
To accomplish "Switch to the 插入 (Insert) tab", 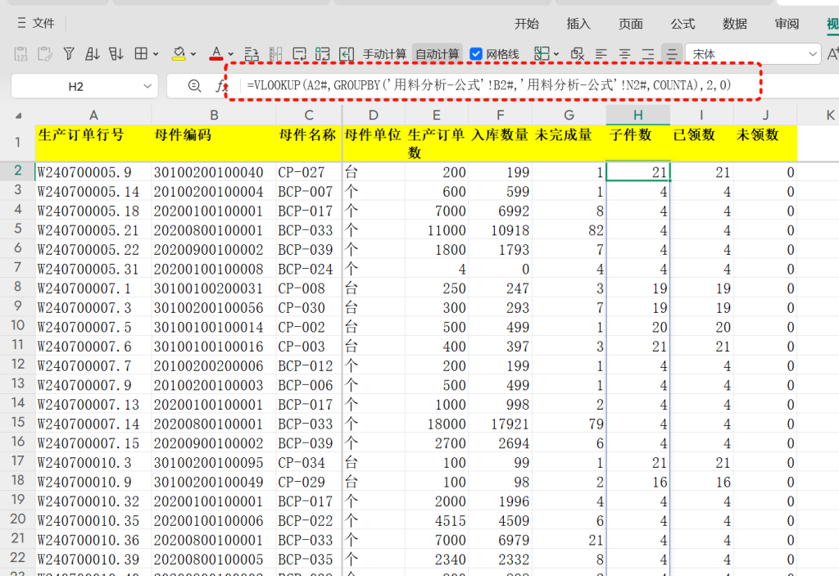I will tap(578, 24).
